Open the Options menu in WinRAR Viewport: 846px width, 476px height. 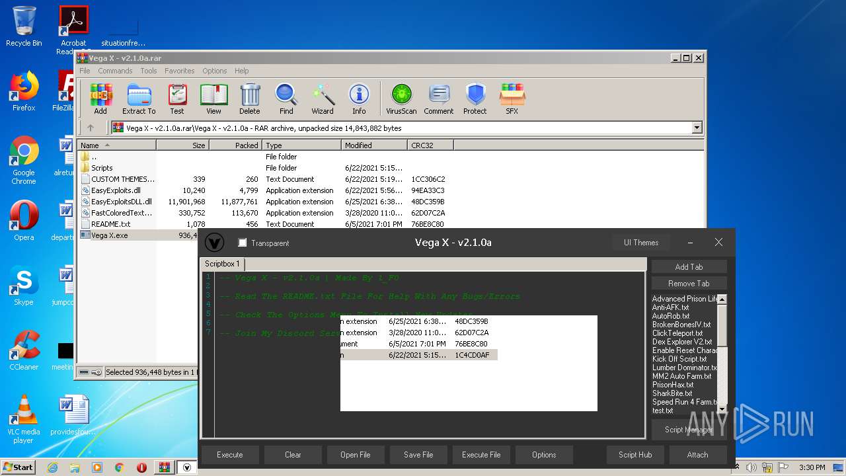pos(215,71)
